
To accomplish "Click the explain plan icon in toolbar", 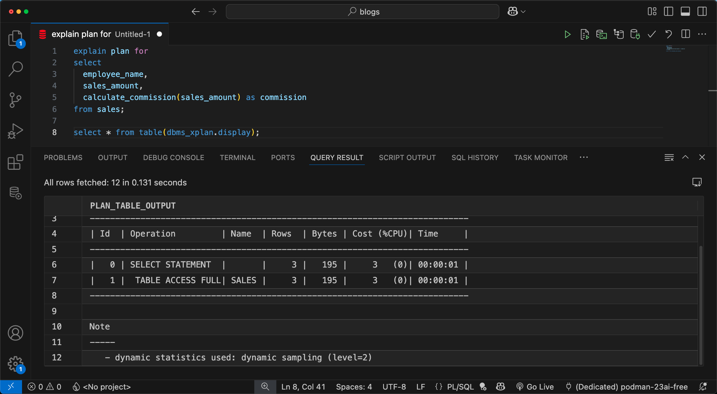I will click(x=618, y=34).
